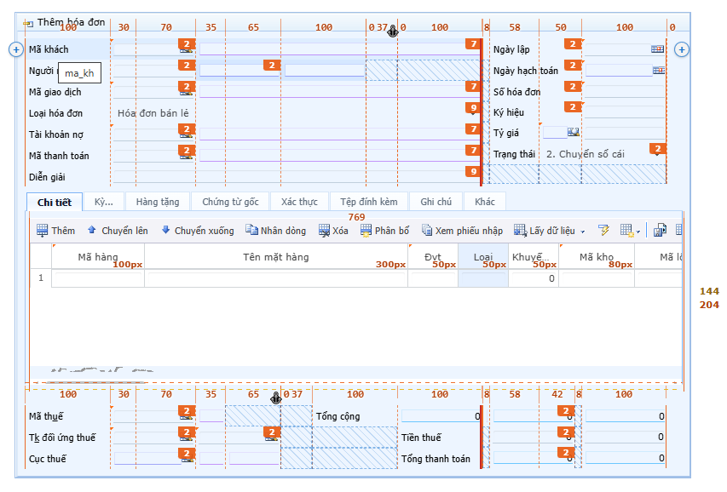Viewport: 727px width, 492px height.
Task: Open the Ghi chú tab
Action: tap(436, 202)
